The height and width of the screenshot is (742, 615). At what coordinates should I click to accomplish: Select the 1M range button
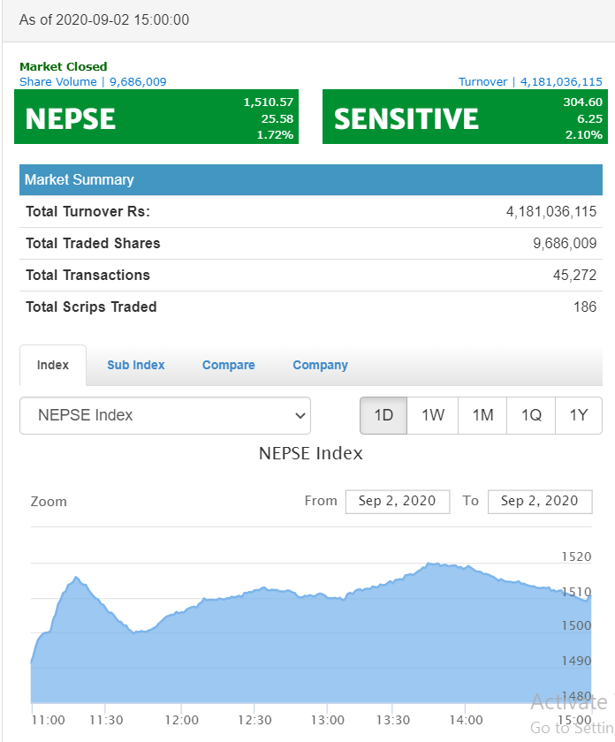click(x=482, y=415)
